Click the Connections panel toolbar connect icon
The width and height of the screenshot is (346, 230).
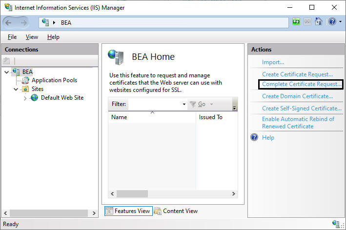[6, 61]
